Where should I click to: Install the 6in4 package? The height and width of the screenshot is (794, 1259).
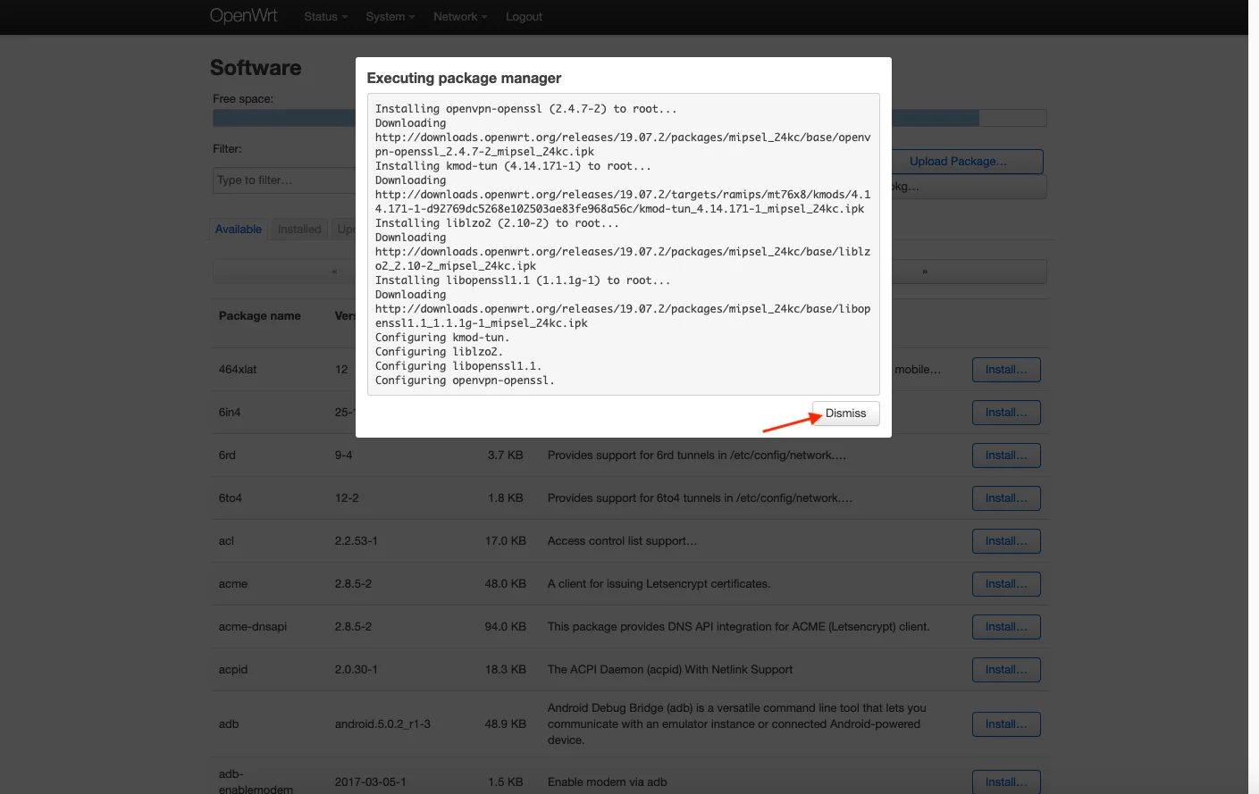[1006, 413]
